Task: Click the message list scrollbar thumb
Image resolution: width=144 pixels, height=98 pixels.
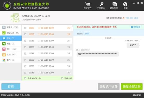Action: coord(73,29)
